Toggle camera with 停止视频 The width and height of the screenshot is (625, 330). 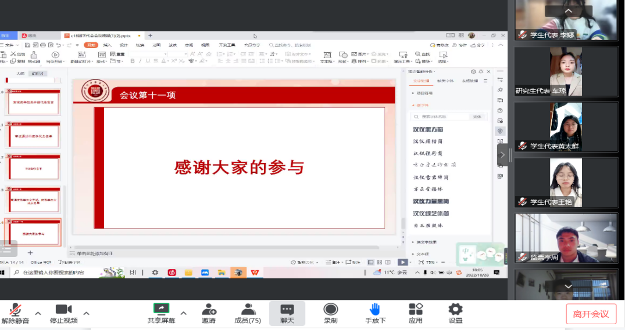pyautogui.click(x=63, y=310)
